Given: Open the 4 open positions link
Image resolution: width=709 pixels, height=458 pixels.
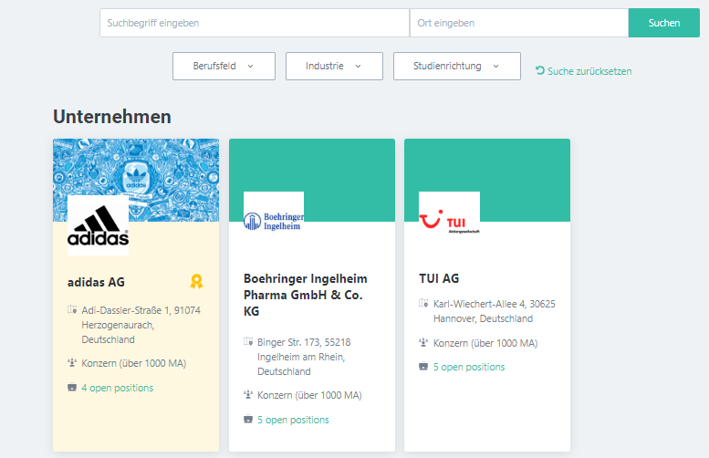Looking at the screenshot, I should coord(117,388).
